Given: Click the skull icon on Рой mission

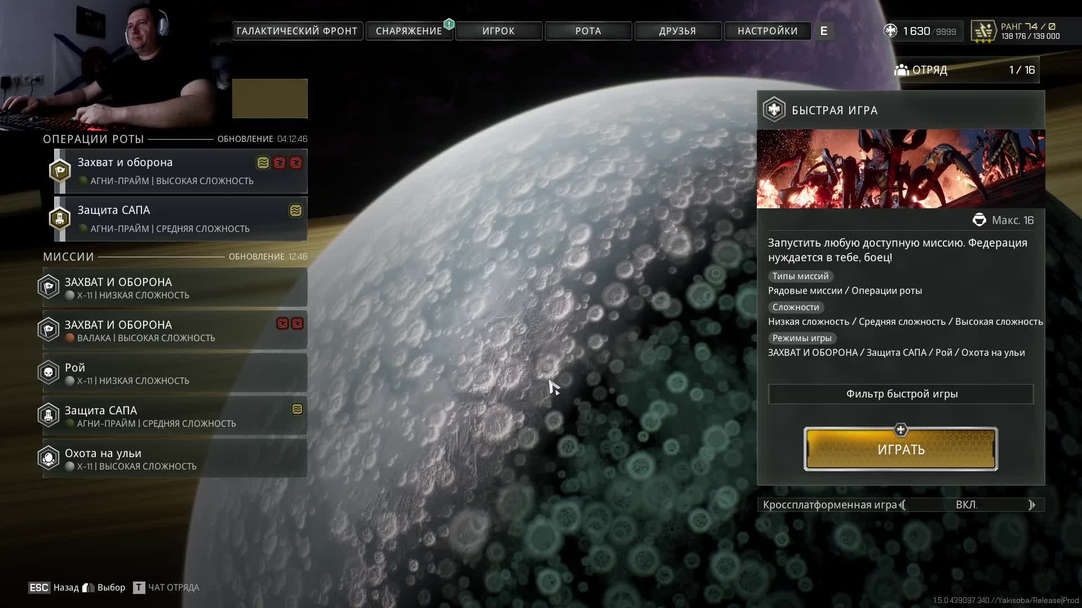Looking at the screenshot, I should coord(48,373).
